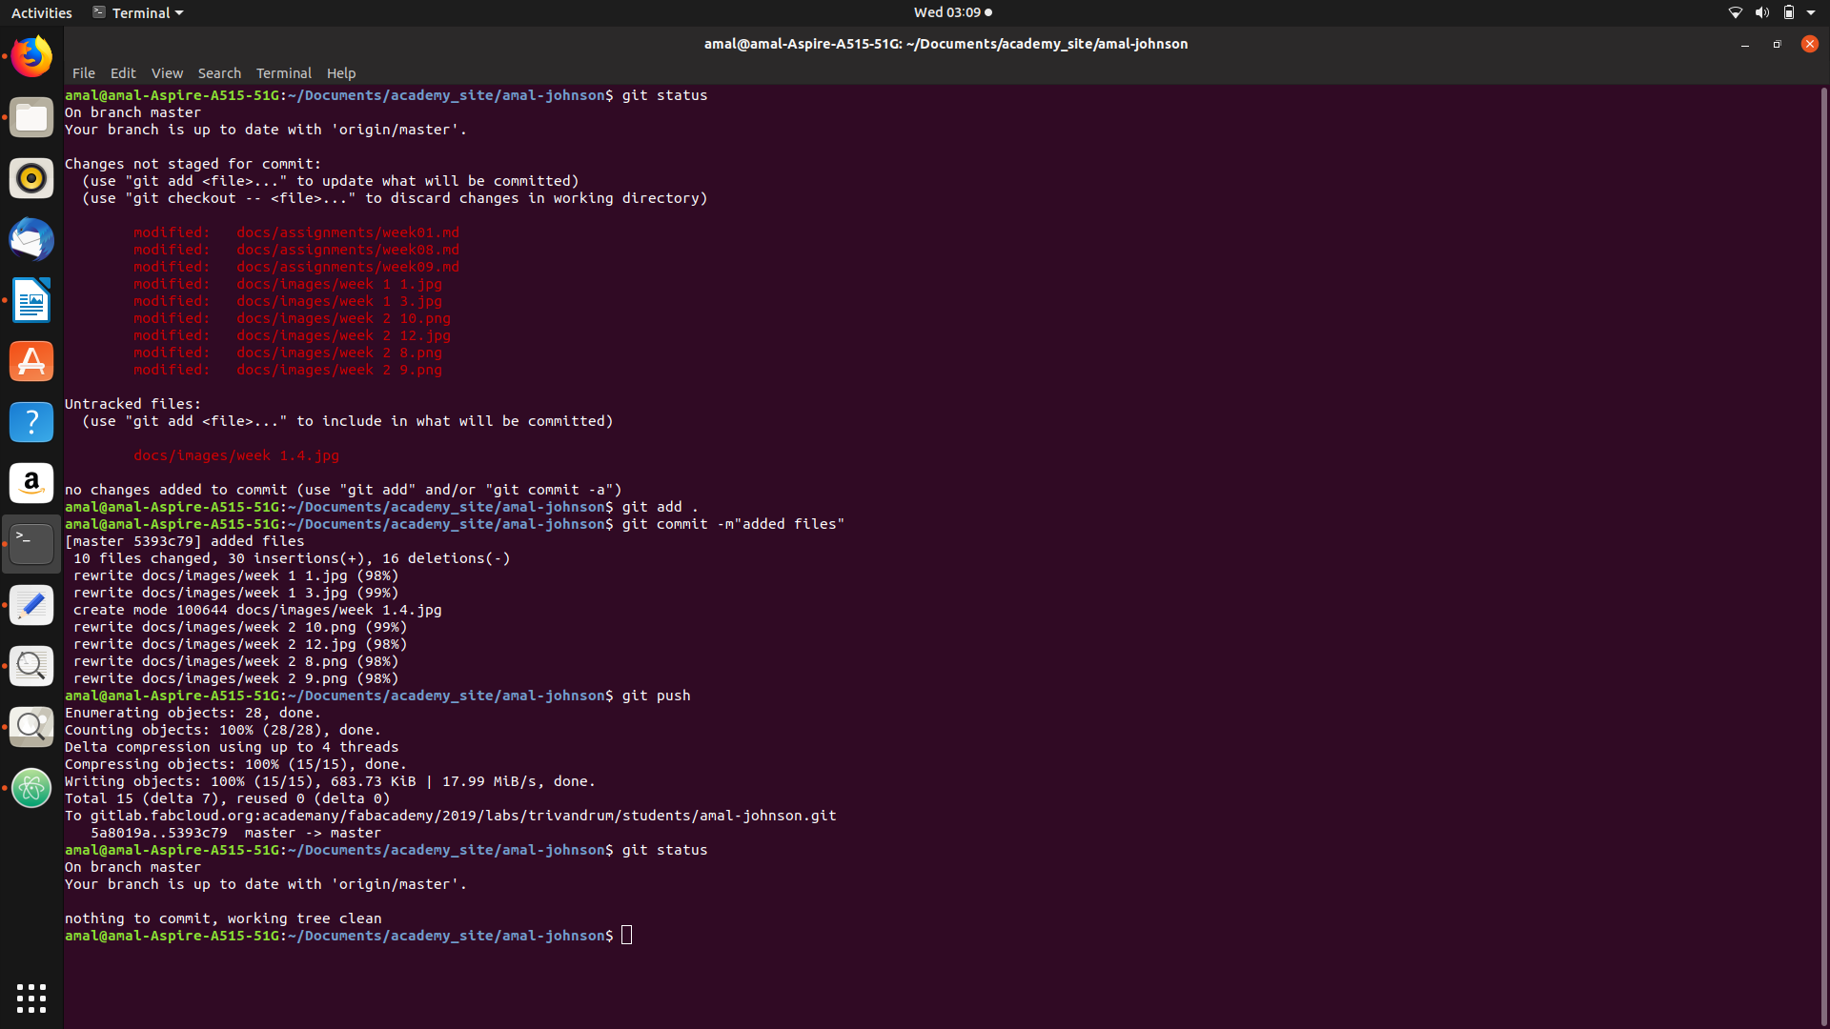The height and width of the screenshot is (1029, 1830).
Task: Open the File menu
Action: (83, 73)
